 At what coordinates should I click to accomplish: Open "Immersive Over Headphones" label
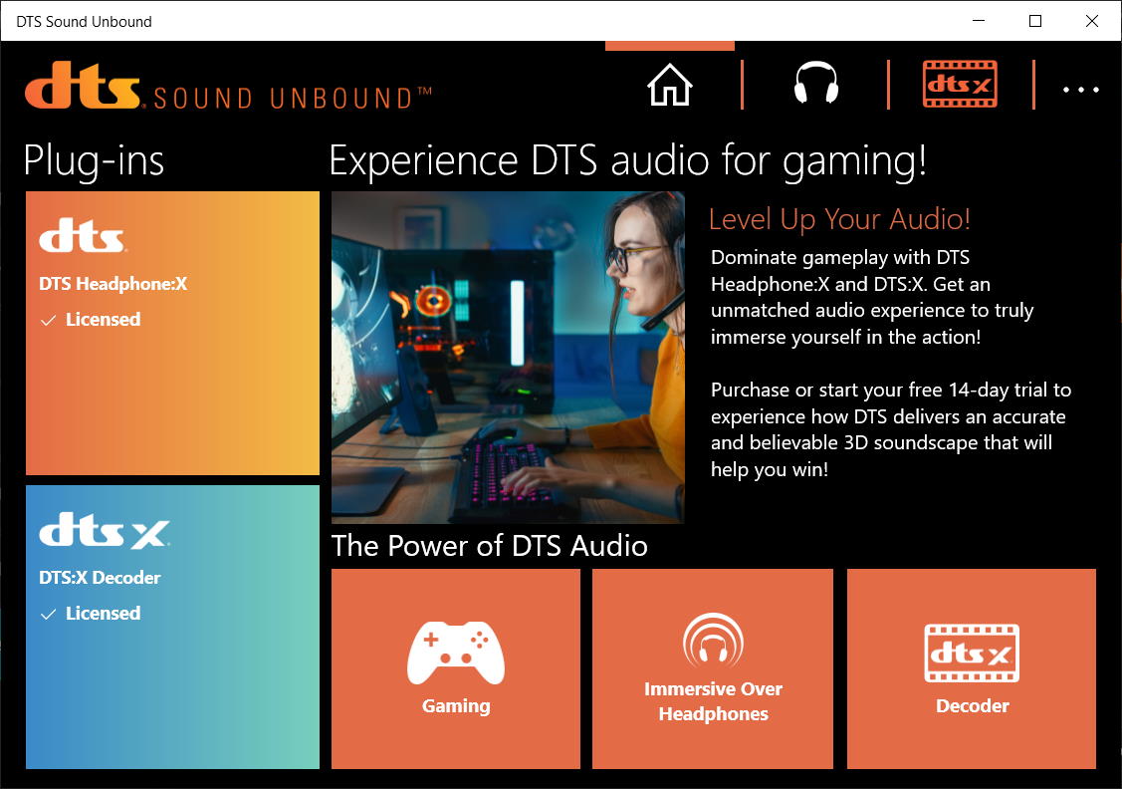point(713,701)
